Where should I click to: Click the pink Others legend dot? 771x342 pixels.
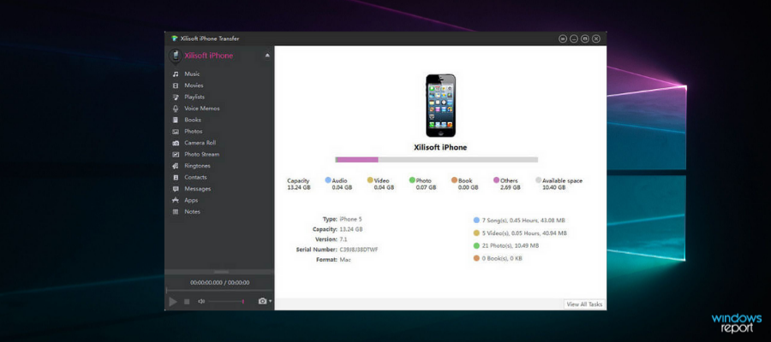coord(497,180)
